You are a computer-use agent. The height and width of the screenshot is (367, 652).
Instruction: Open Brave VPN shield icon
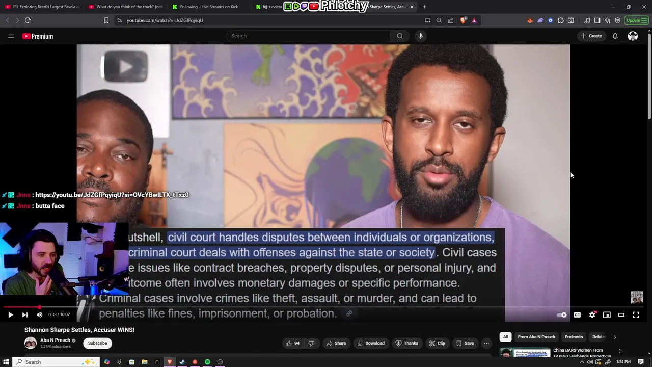coord(617,20)
